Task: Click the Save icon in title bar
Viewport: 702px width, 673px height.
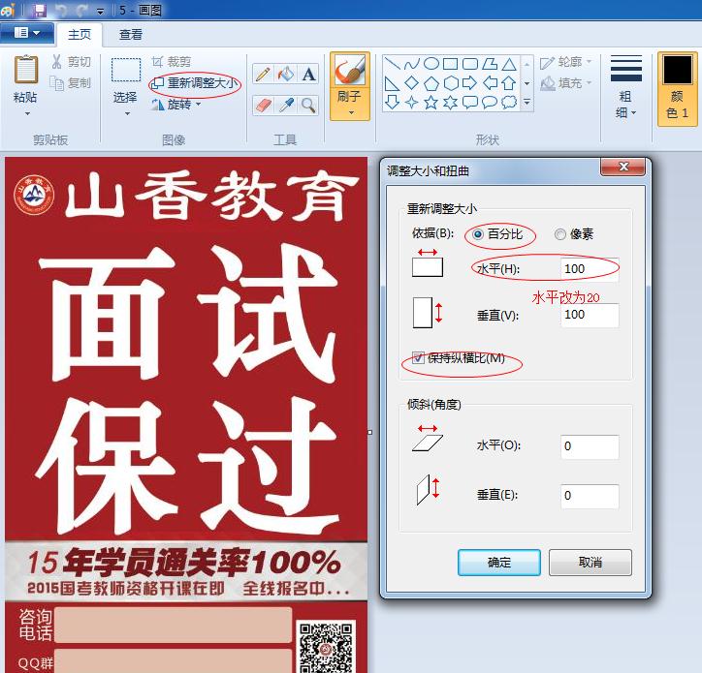Action: tap(41, 10)
